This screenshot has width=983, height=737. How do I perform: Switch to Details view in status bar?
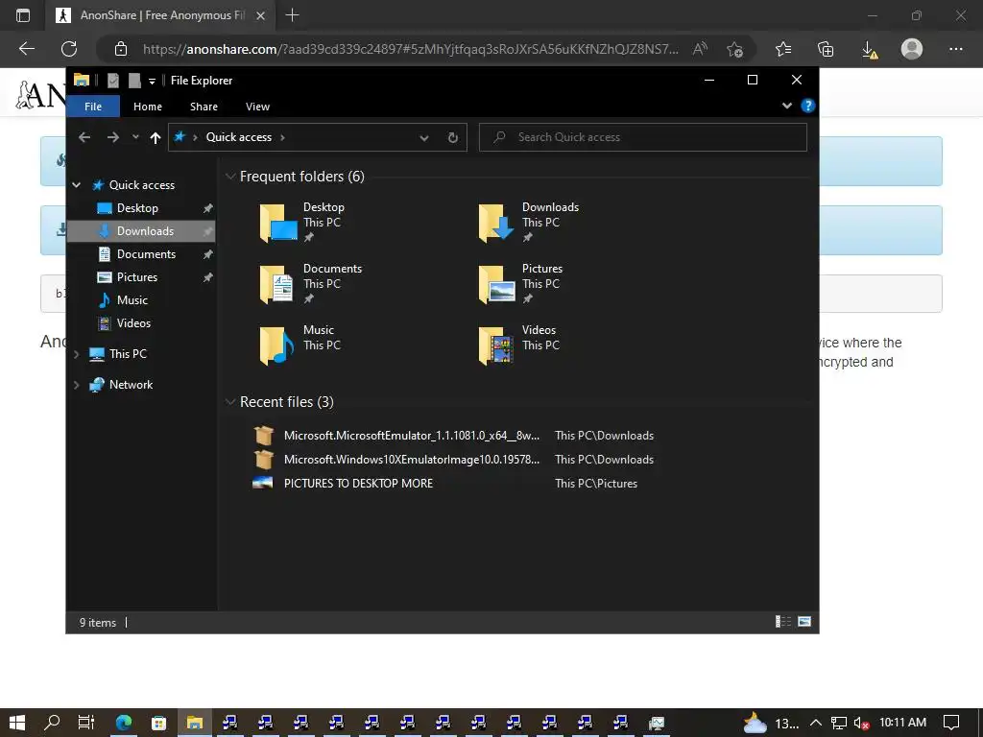click(783, 622)
